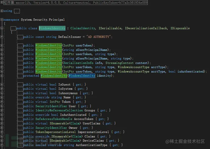Image resolution: width=210 pixels, height=149 pixels.
Task: Expand the UserClaims property
Action: point(2,123)
